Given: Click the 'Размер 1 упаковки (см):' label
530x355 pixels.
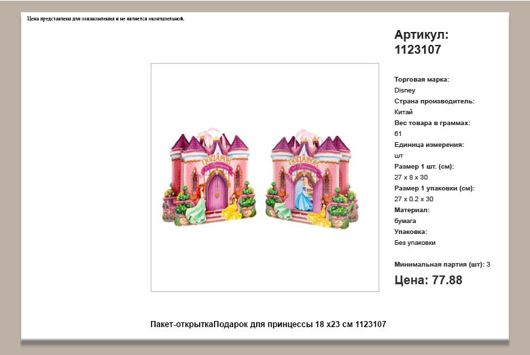Looking at the screenshot, I should (434, 188).
